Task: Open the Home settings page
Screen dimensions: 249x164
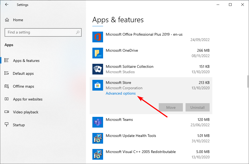Action: pyautogui.click(x=14, y=20)
